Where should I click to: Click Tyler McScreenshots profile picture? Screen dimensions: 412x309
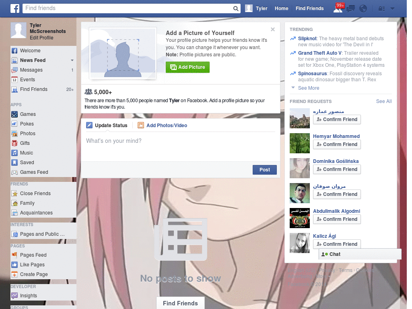coord(19,30)
